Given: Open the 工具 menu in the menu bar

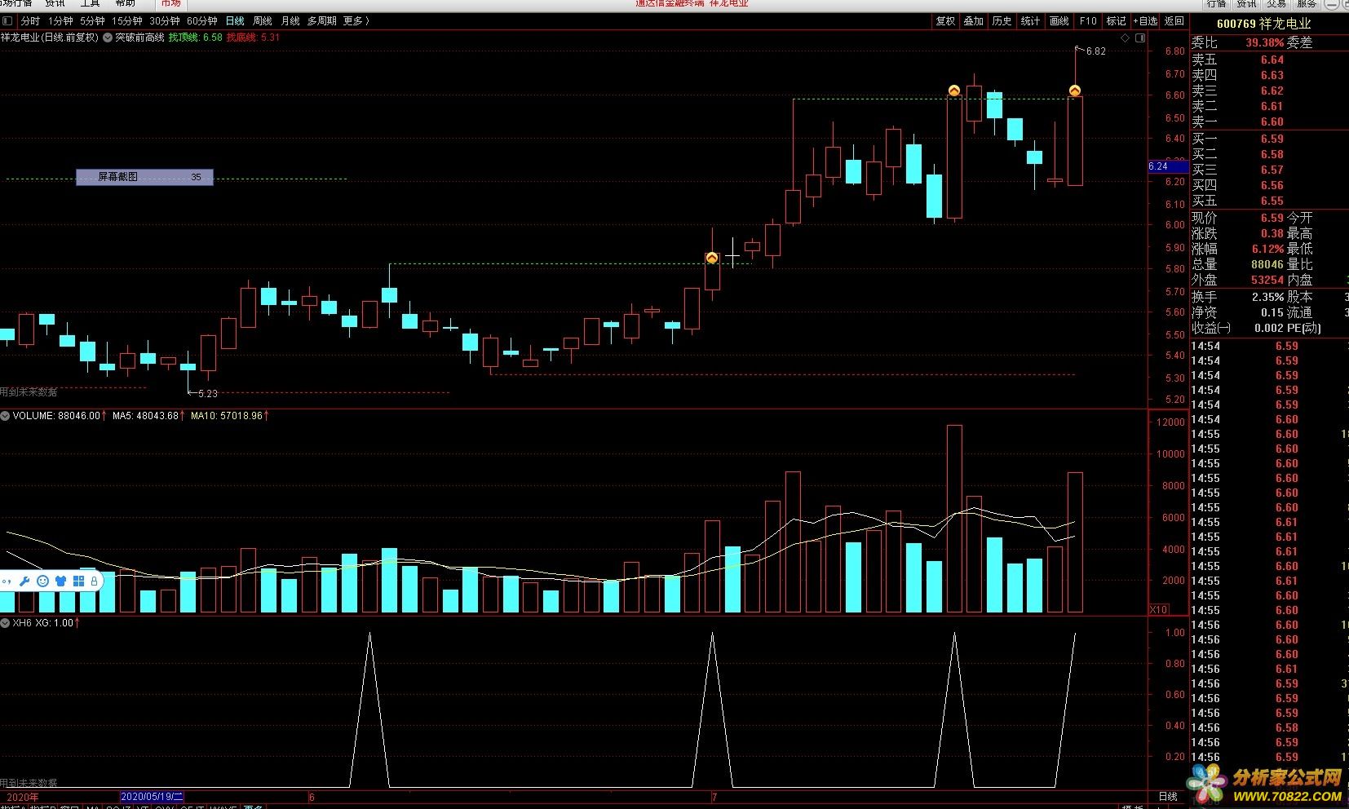Looking at the screenshot, I should pyautogui.click(x=90, y=3).
